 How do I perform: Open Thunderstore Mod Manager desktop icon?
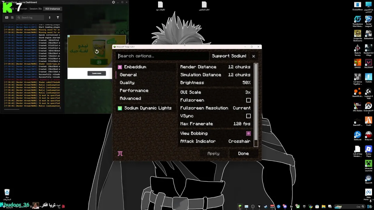pos(358,22)
